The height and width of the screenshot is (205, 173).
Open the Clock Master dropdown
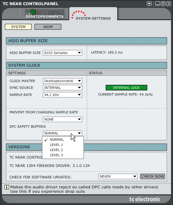coord(63,81)
